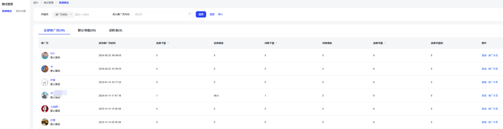Click 查看 for the IOS row
The height and width of the screenshot is (129, 503).
coord(484,56)
